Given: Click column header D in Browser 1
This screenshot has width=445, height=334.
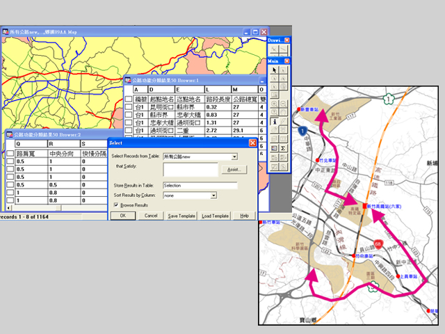Looking at the screenshot, I should [161, 90].
